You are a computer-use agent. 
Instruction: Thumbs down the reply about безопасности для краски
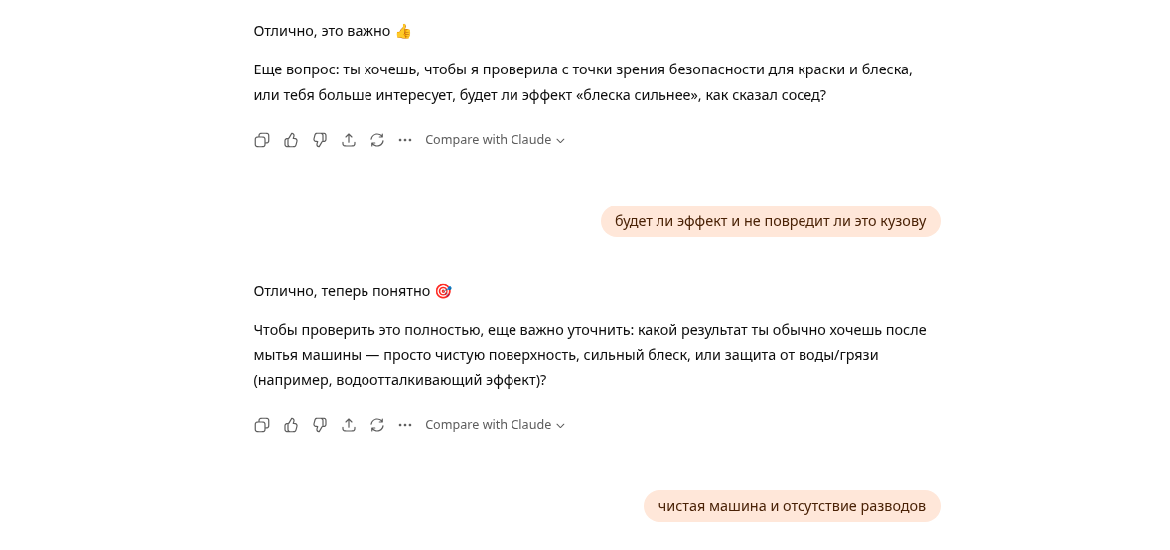(x=320, y=140)
